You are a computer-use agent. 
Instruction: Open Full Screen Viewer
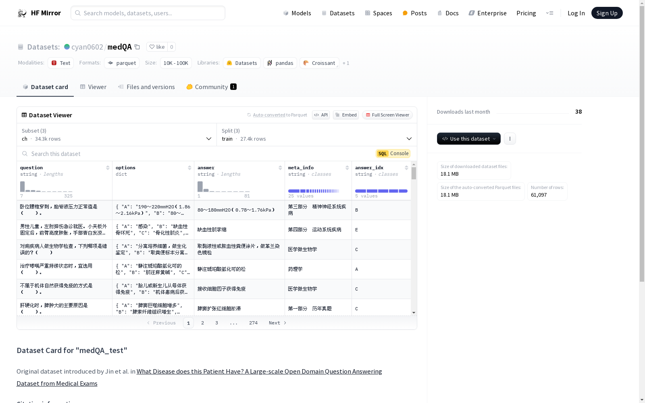point(387,115)
